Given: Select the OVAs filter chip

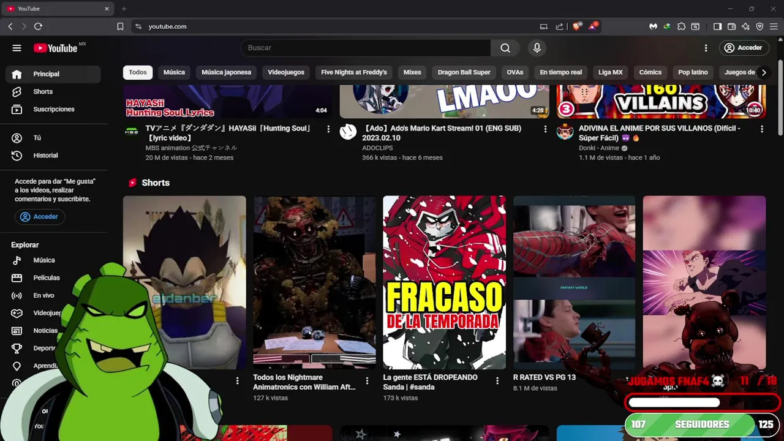Looking at the screenshot, I should click(515, 72).
